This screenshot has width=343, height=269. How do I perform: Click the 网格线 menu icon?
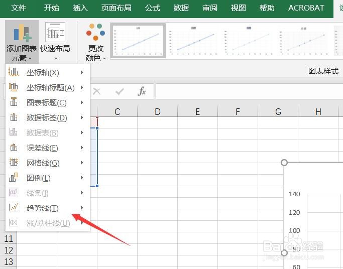[x=14, y=163]
